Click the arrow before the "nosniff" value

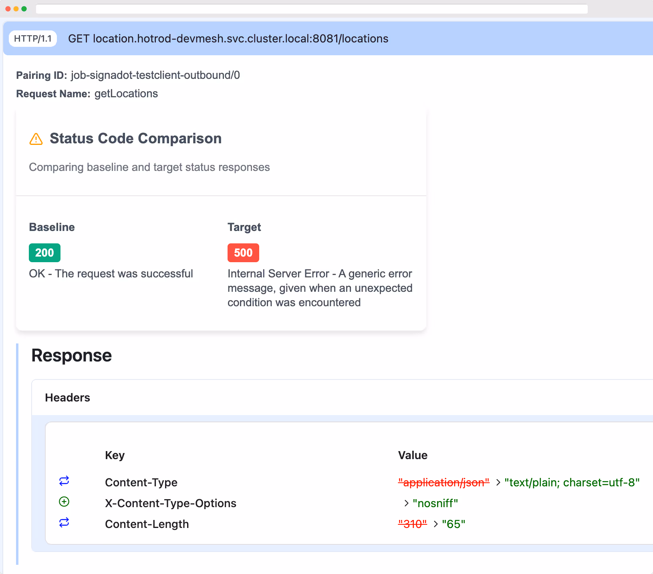click(406, 504)
